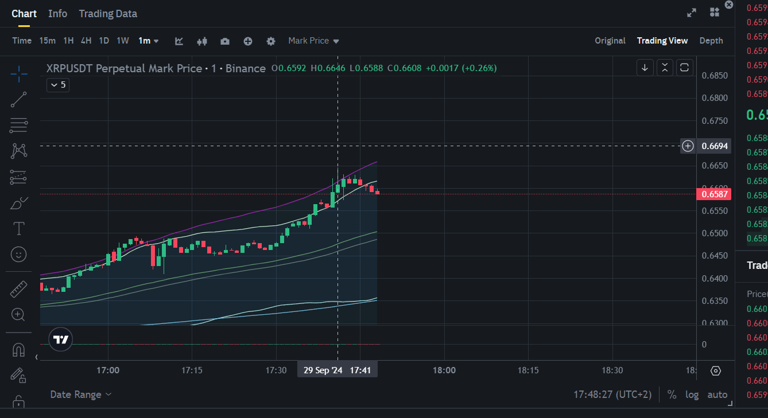Toggle magnet mode on

[18, 349]
